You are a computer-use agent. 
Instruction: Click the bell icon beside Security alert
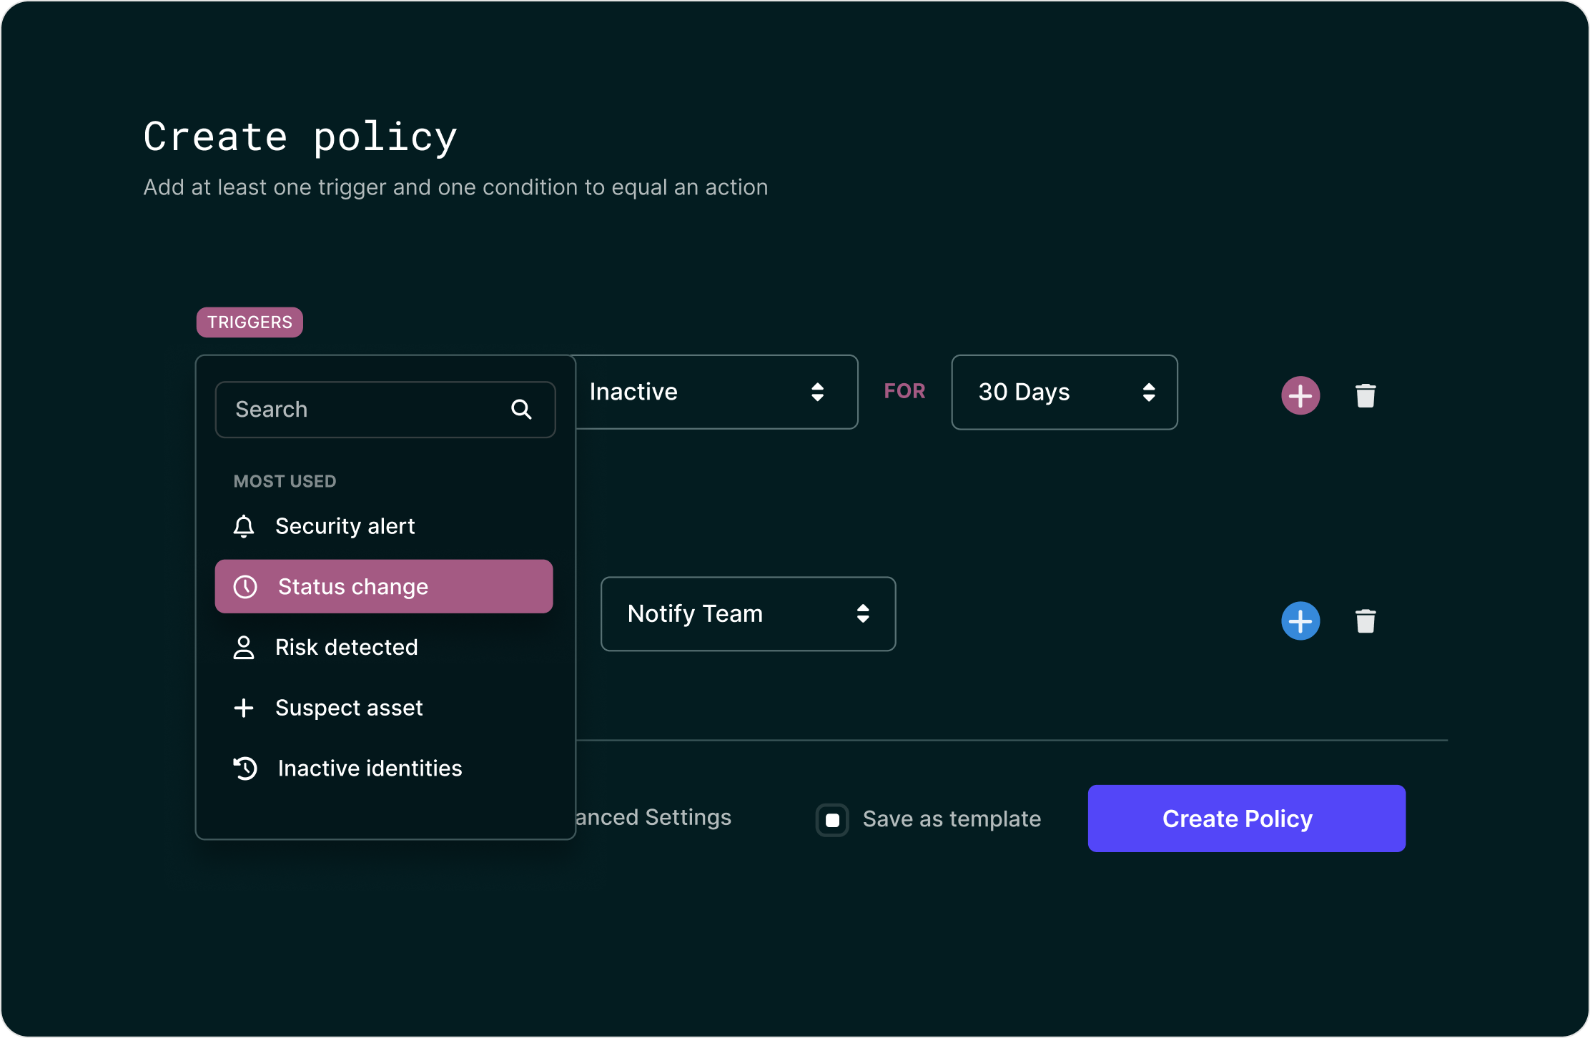244,526
